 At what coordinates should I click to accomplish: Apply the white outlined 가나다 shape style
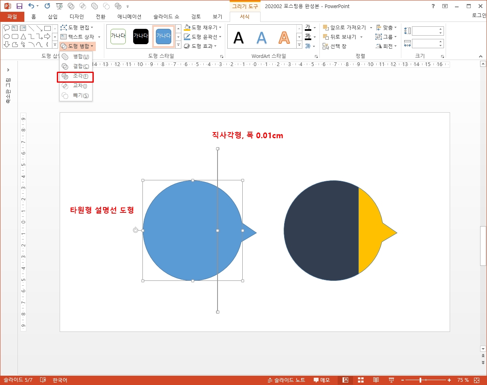tap(118, 36)
